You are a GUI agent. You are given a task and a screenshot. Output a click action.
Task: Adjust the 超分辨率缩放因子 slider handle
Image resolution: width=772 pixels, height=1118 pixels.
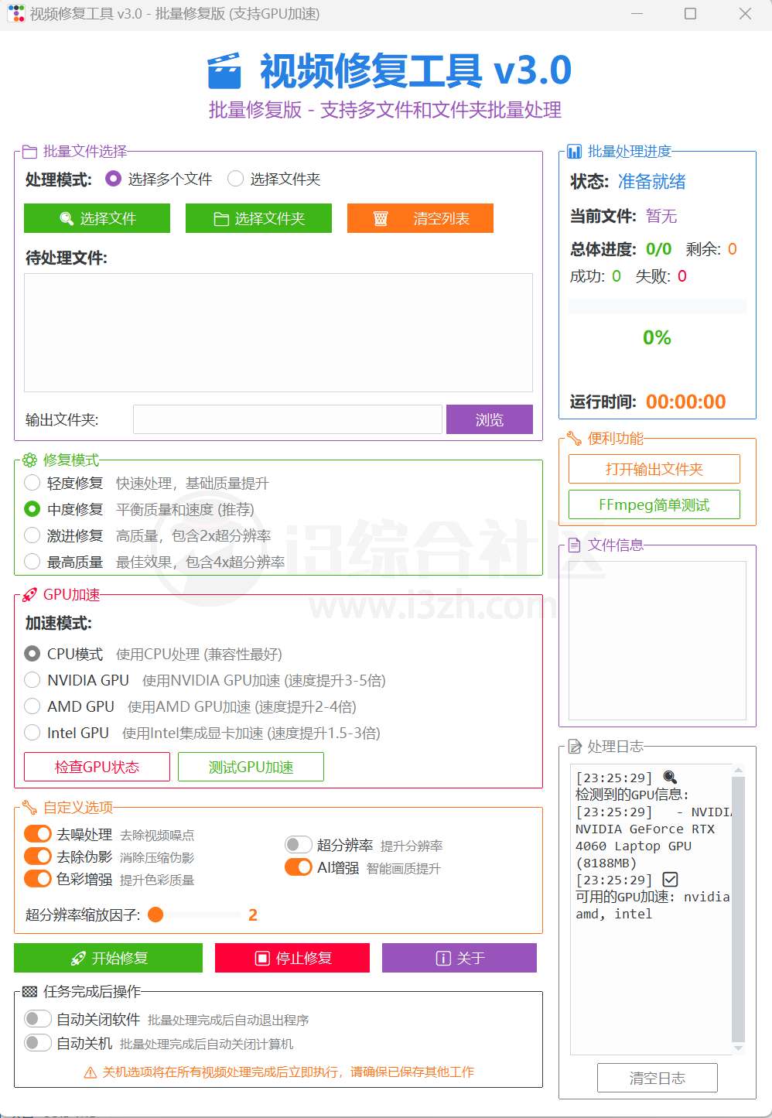pyautogui.click(x=155, y=915)
